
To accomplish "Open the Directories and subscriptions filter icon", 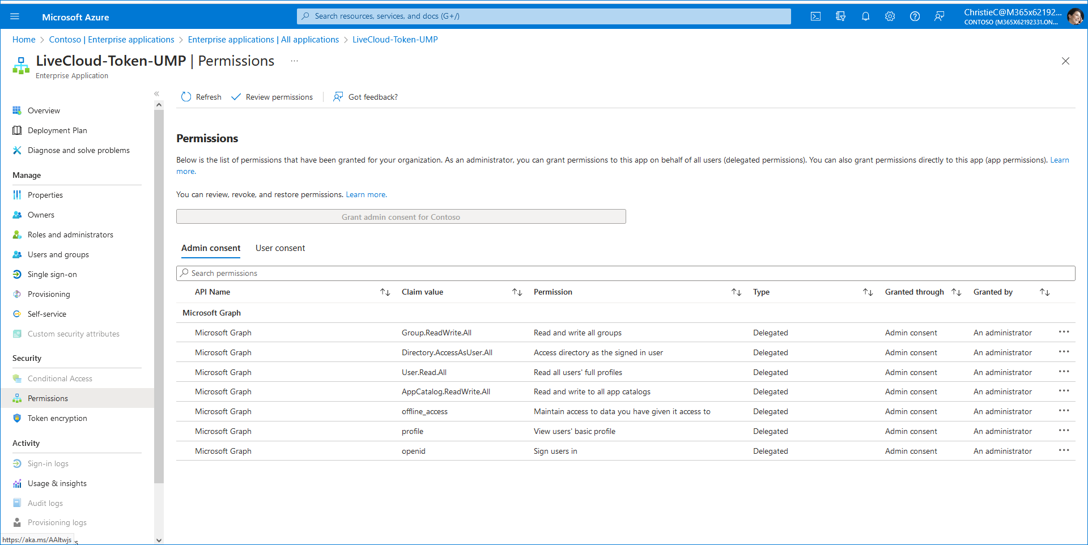I will click(x=840, y=16).
